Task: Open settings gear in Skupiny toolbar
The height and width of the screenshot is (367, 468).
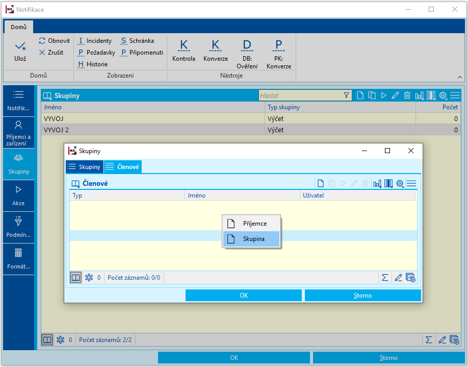Action: [x=443, y=95]
